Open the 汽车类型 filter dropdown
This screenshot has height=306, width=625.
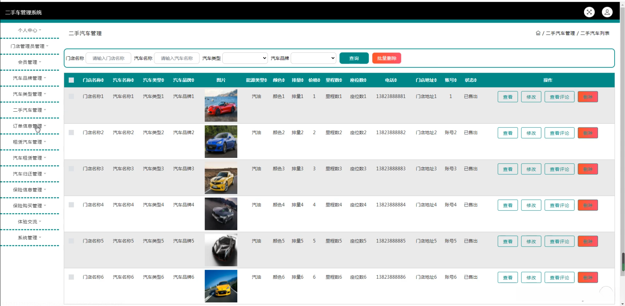pyautogui.click(x=245, y=58)
